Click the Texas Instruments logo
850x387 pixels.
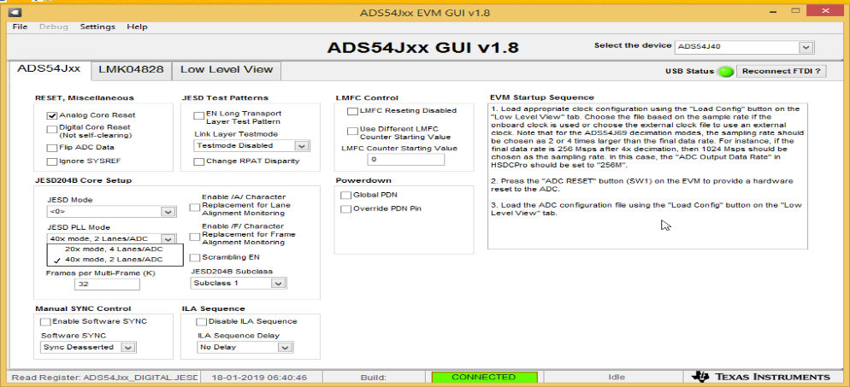(761, 377)
